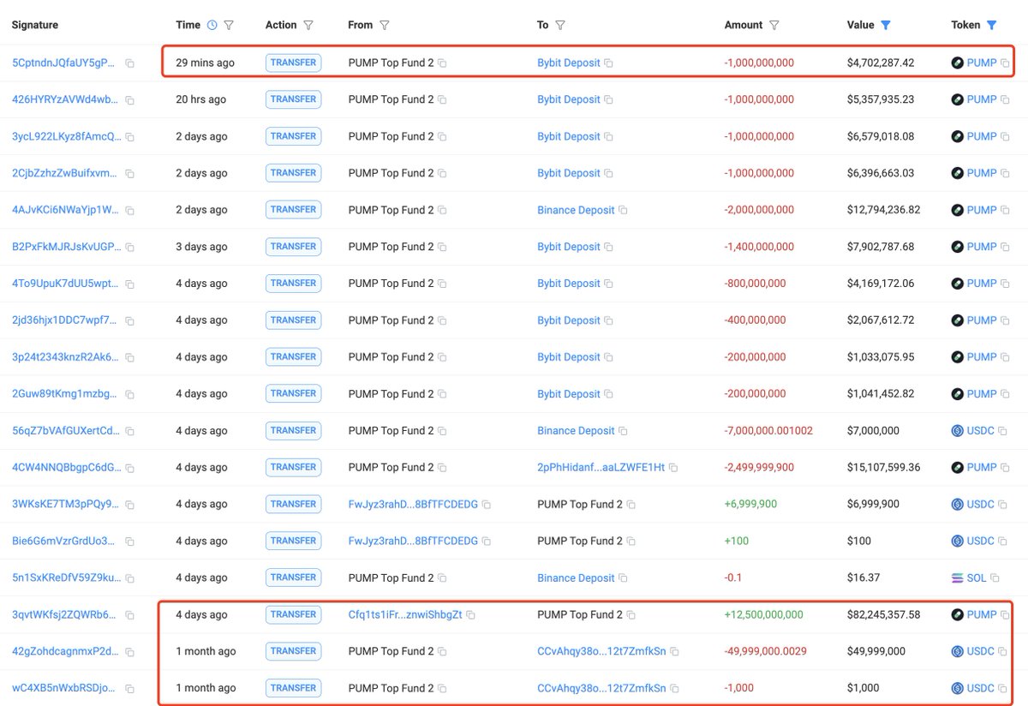1028x706 pixels.
Task: Select amount -49,999,000.0029
Action: coord(766,651)
